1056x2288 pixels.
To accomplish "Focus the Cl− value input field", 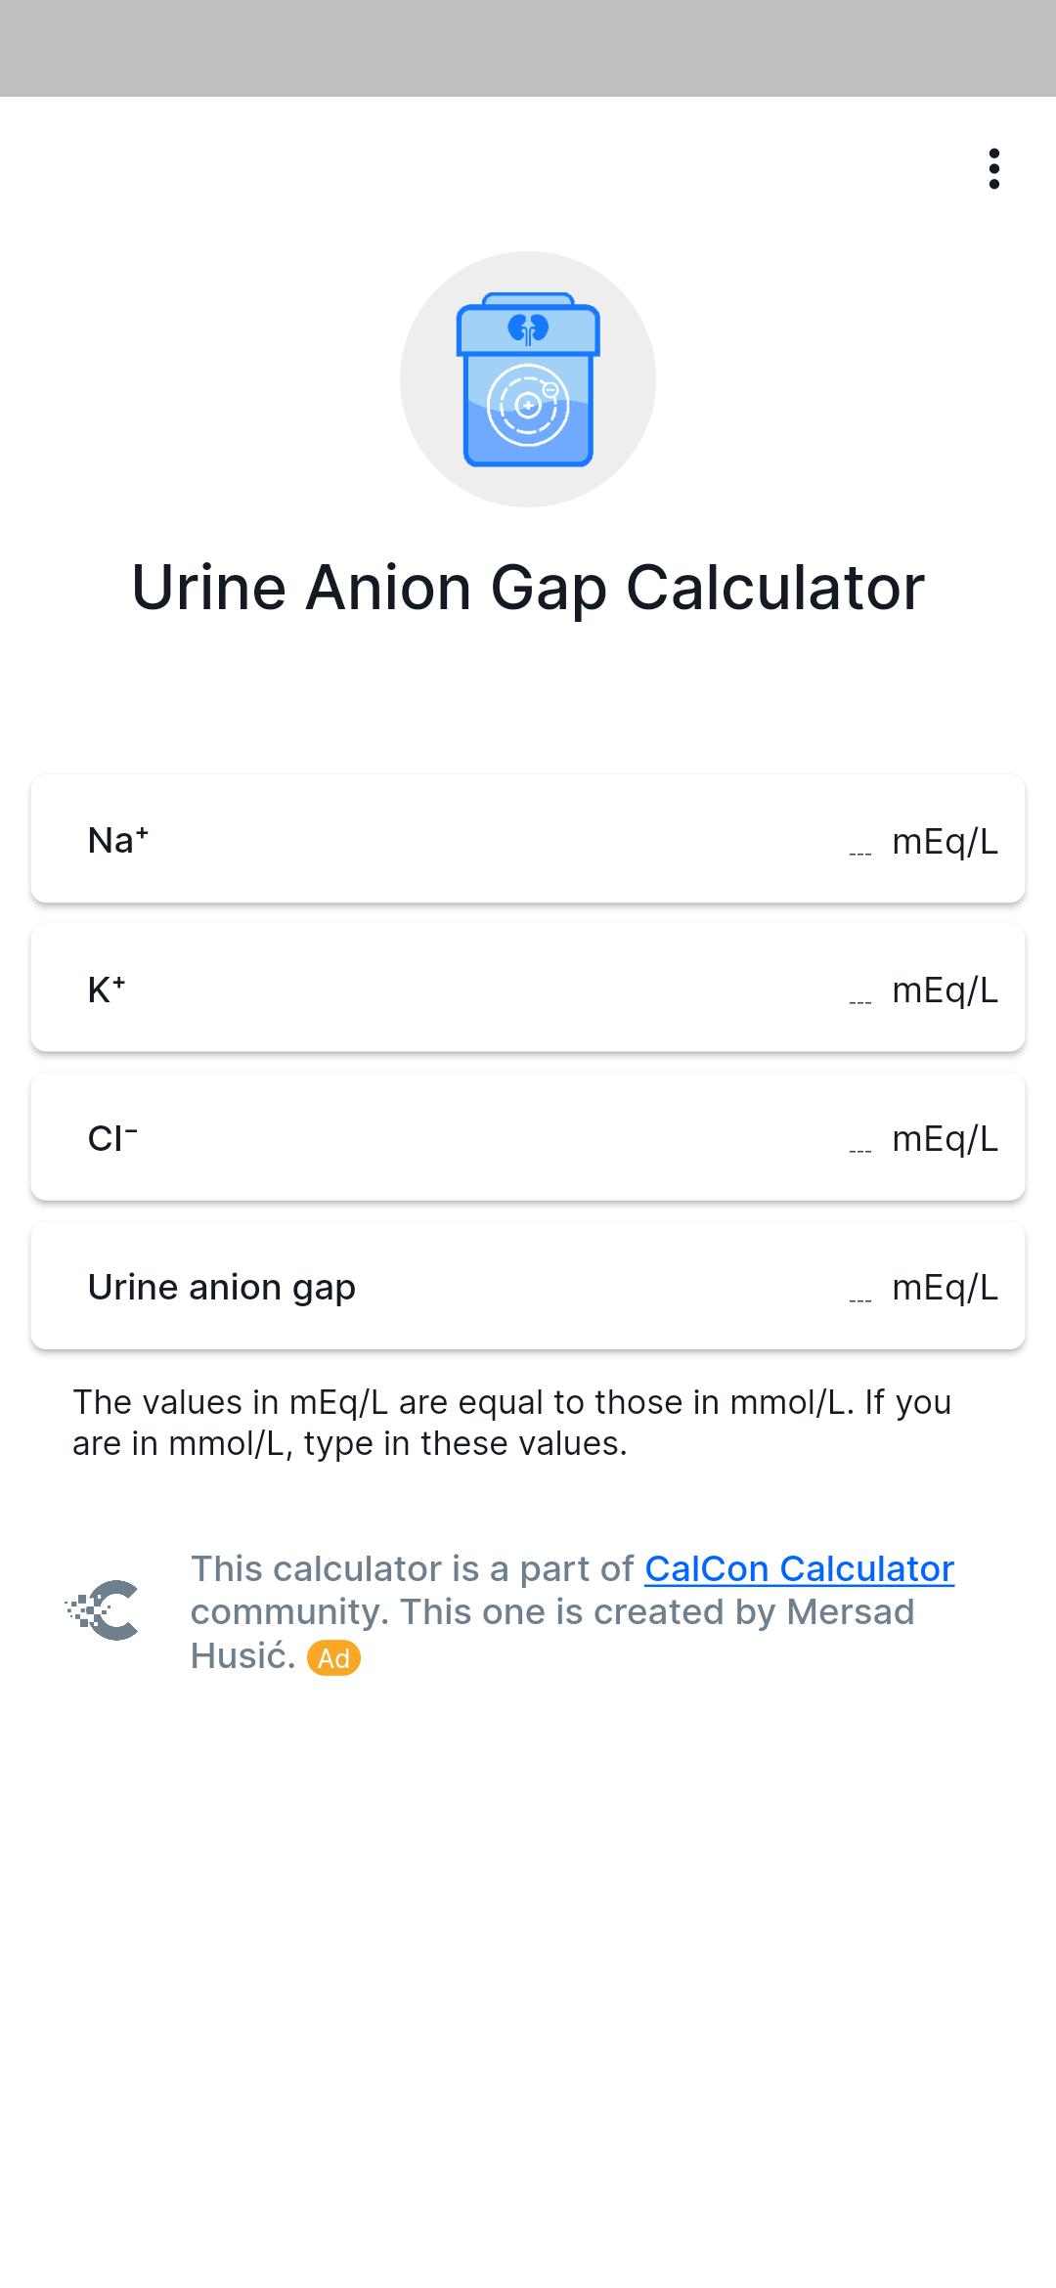I will pyautogui.click(x=860, y=1138).
